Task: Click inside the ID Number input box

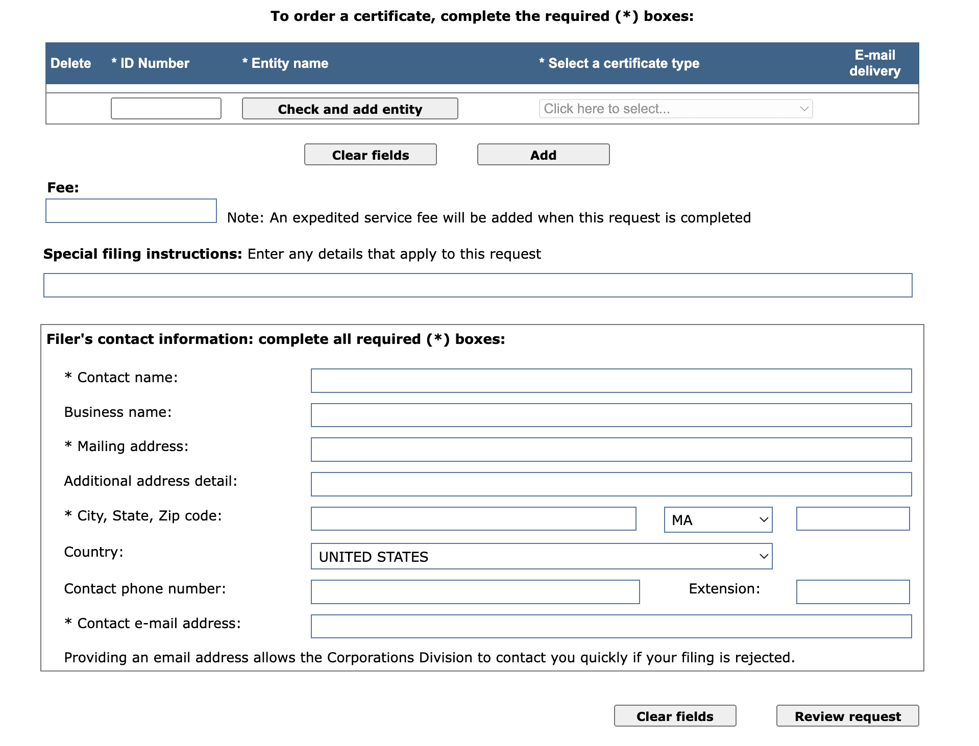Action: 165,108
